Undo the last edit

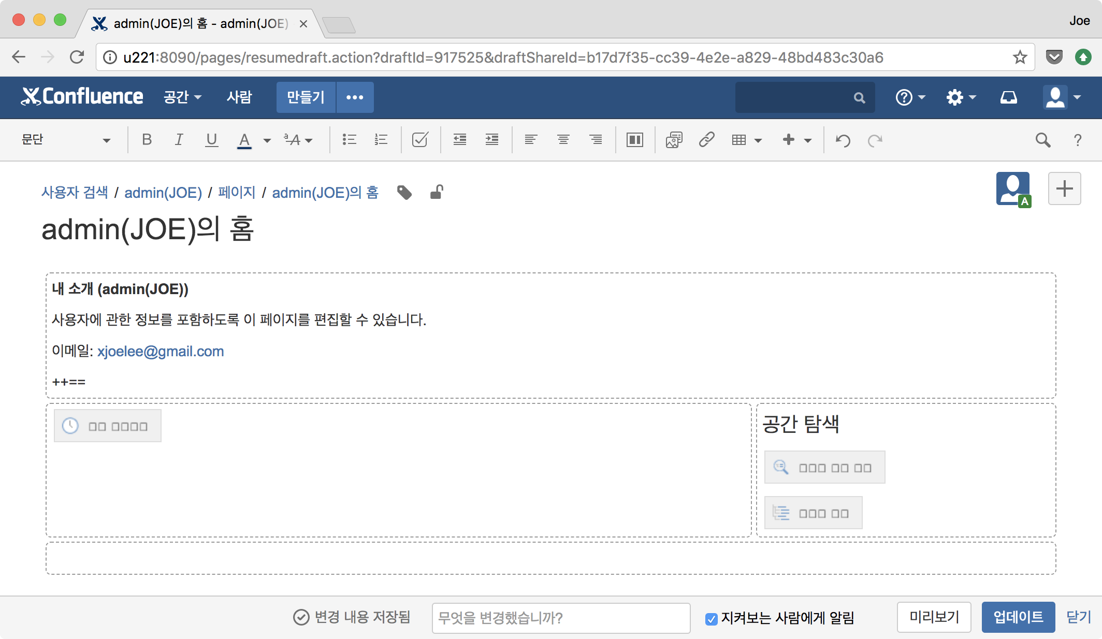point(843,140)
